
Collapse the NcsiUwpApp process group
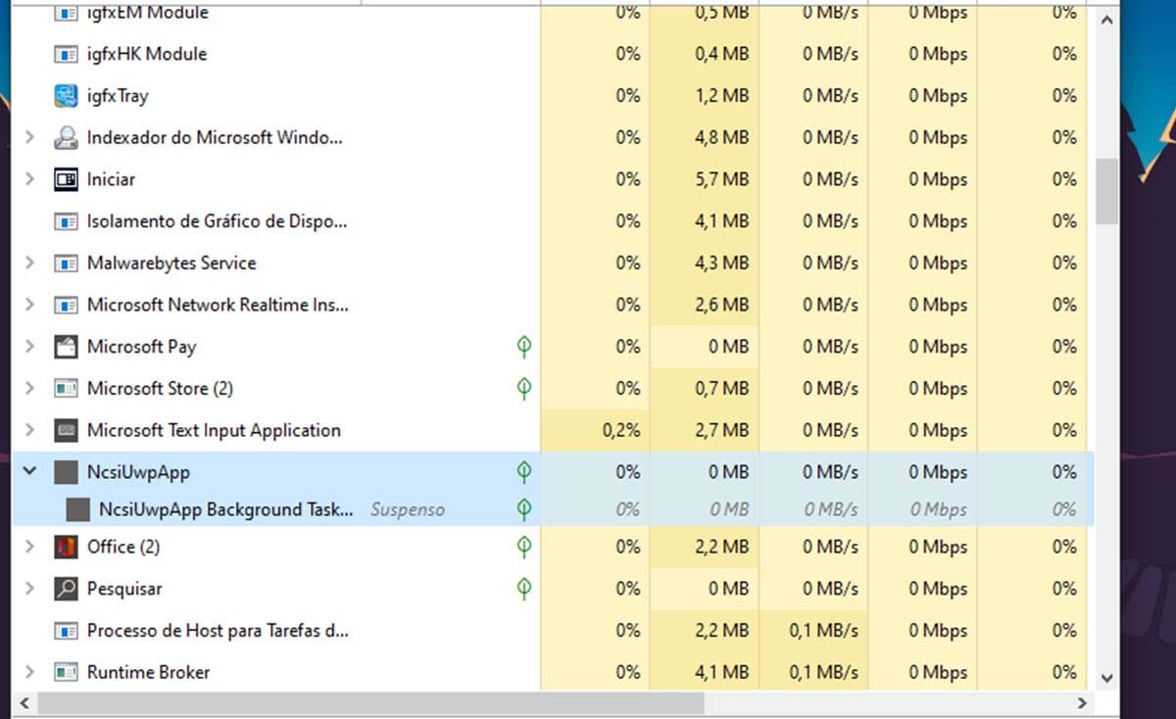[29, 472]
